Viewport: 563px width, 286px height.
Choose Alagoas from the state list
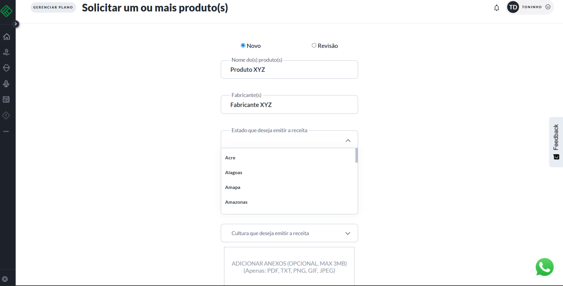234,173
